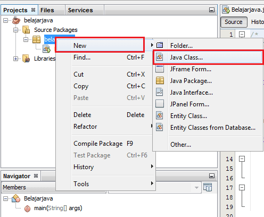
Task: Open the History submenu
Action: tap(106, 167)
